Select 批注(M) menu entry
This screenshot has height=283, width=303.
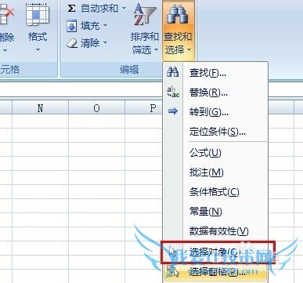tap(215, 172)
